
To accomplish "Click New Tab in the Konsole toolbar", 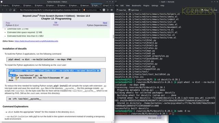I will pyautogui.click(x=121, y=10).
